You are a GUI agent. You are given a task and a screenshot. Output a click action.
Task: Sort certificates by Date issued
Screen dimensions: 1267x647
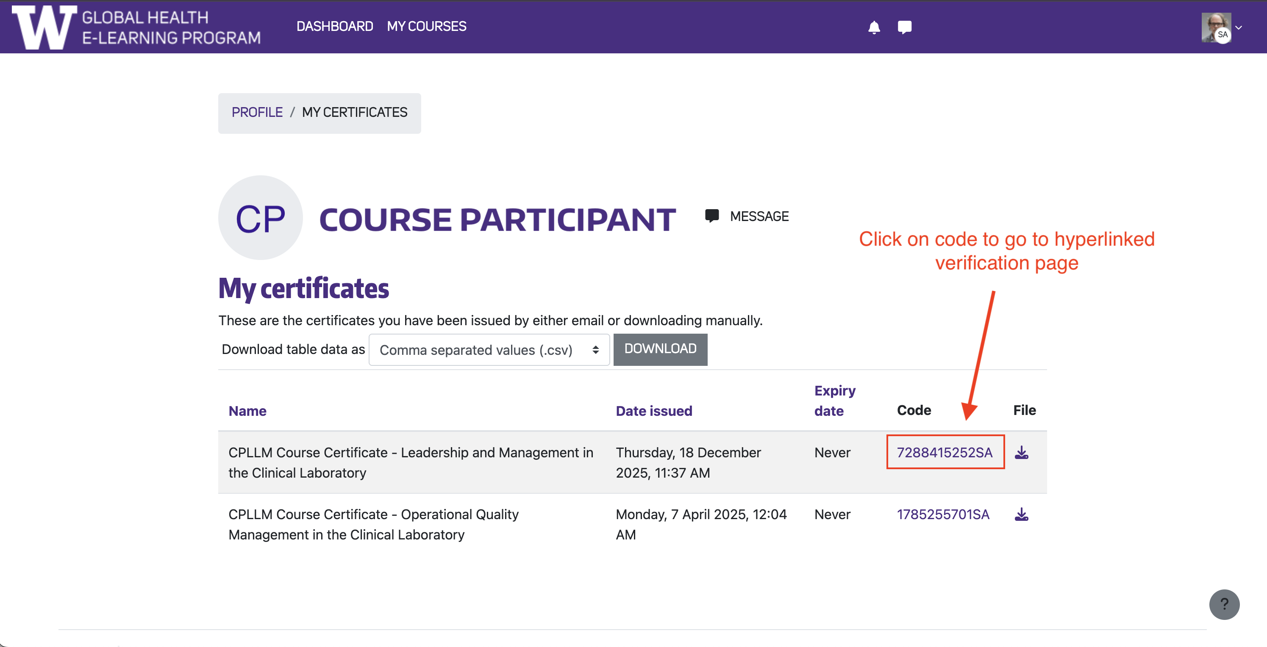coord(653,411)
